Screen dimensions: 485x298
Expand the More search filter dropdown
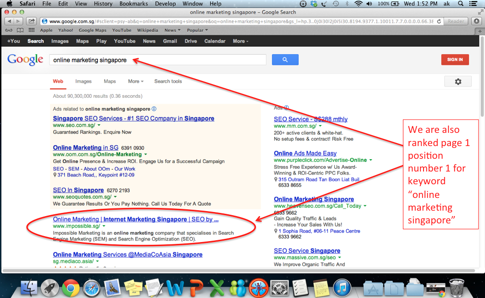(136, 81)
